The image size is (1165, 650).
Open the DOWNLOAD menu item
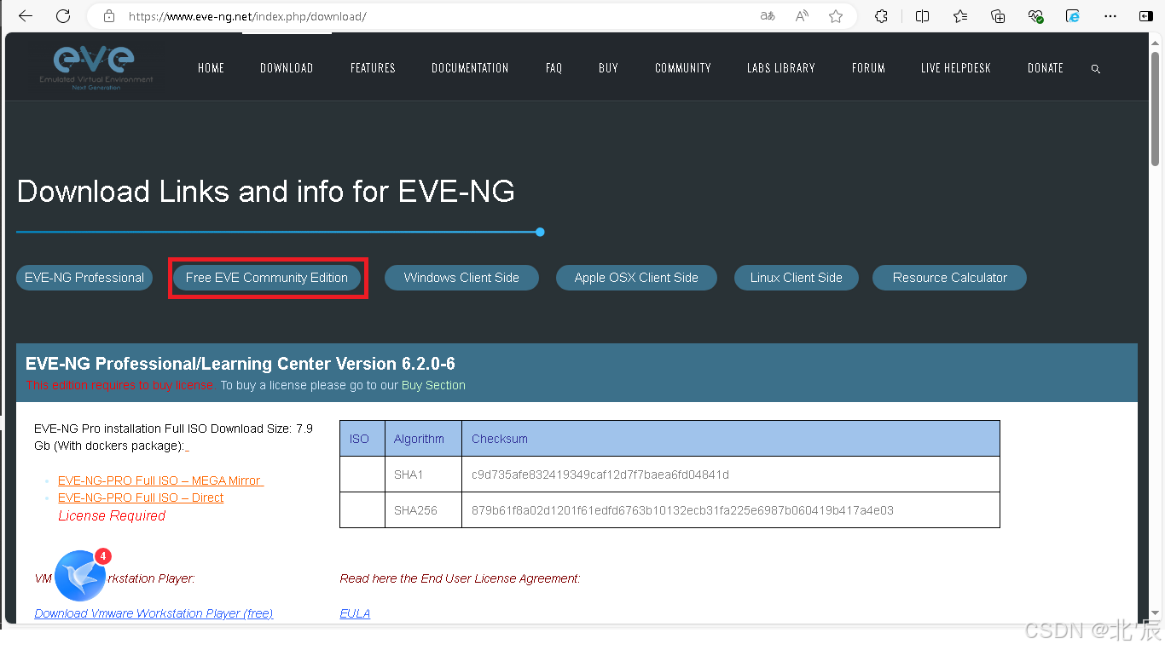[287, 68]
